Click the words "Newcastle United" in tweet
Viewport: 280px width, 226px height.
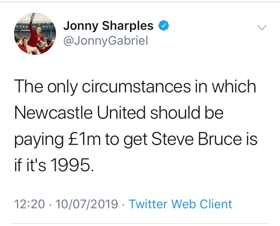click(80, 113)
